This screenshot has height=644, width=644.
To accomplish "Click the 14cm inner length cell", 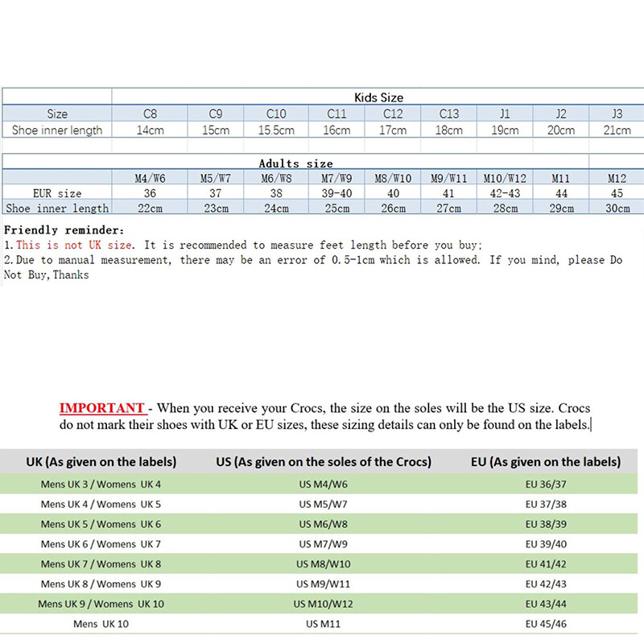I will [x=150, y=130].
